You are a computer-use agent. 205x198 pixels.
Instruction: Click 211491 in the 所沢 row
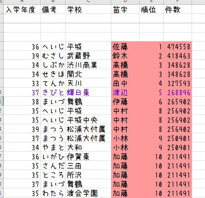[177, 174]
